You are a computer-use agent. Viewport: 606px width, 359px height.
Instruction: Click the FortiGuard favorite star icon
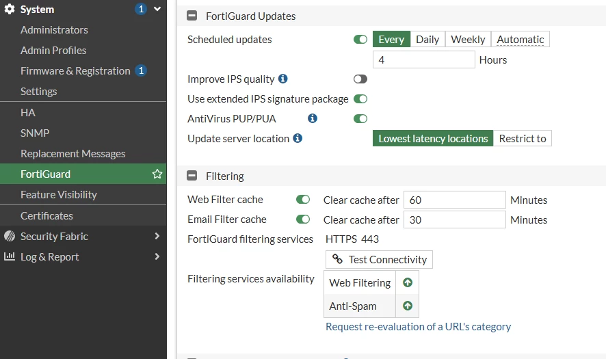[157, 174]
